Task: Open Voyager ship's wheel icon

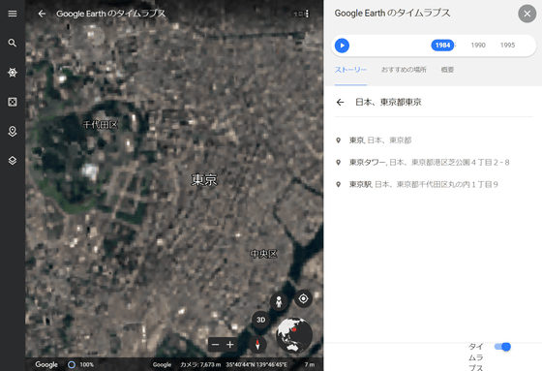Action: click(13, 73)
